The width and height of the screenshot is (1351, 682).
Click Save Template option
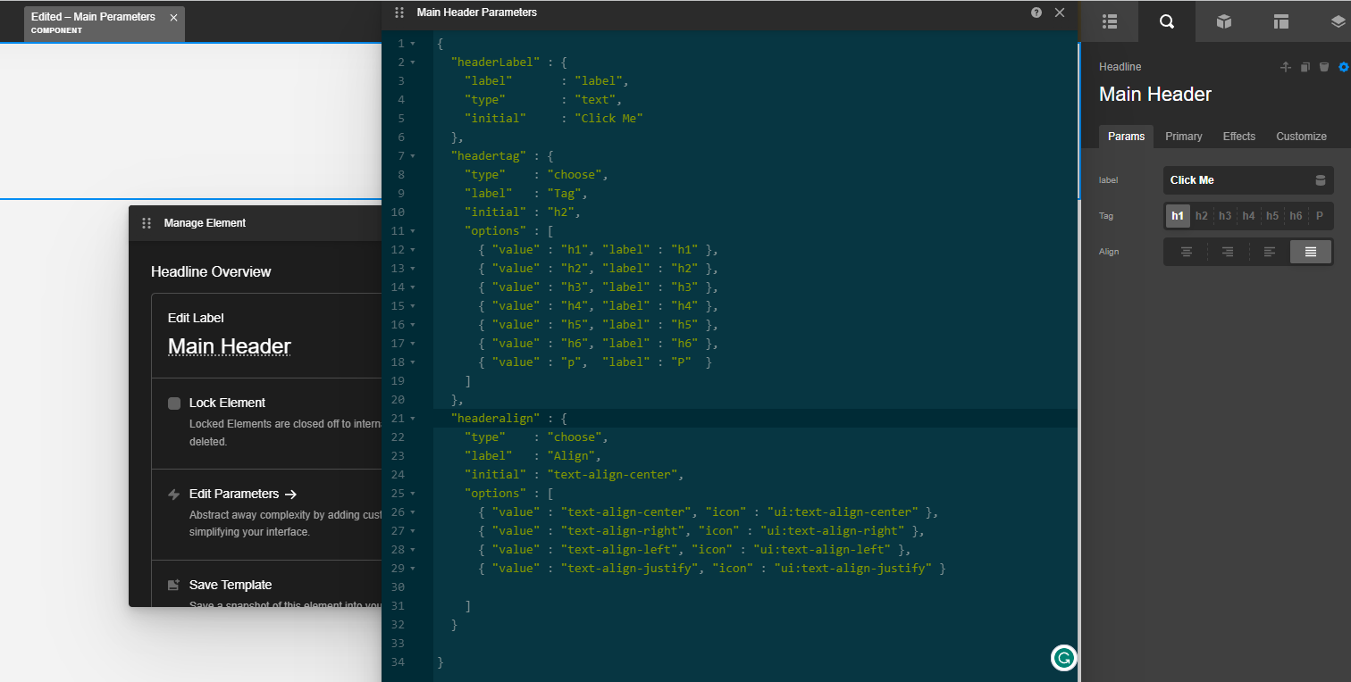coord(230,585)
